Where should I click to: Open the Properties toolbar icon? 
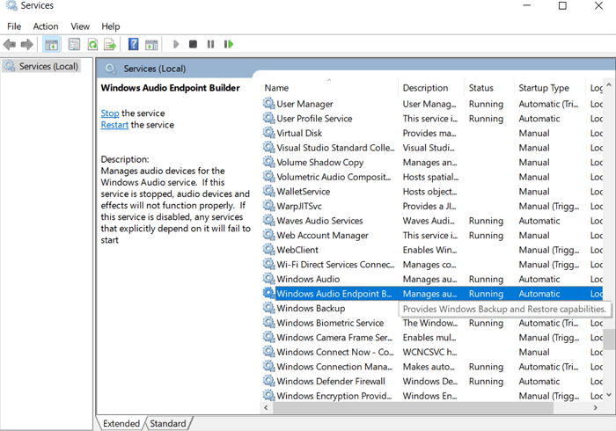[74, 44]
